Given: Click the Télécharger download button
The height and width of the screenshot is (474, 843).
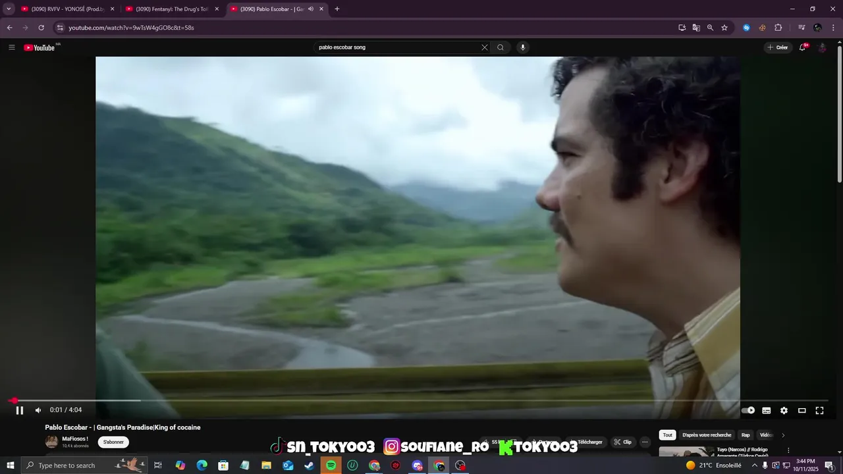Looking at the screenshot, I should tap(585, 442).
